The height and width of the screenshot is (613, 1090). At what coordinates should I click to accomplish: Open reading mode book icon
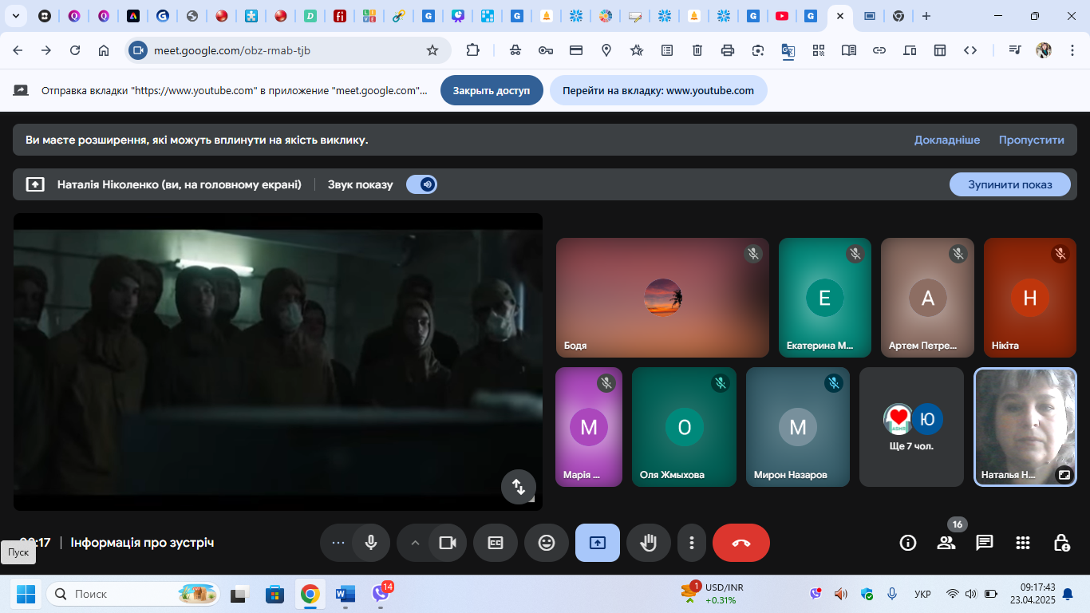849,50
